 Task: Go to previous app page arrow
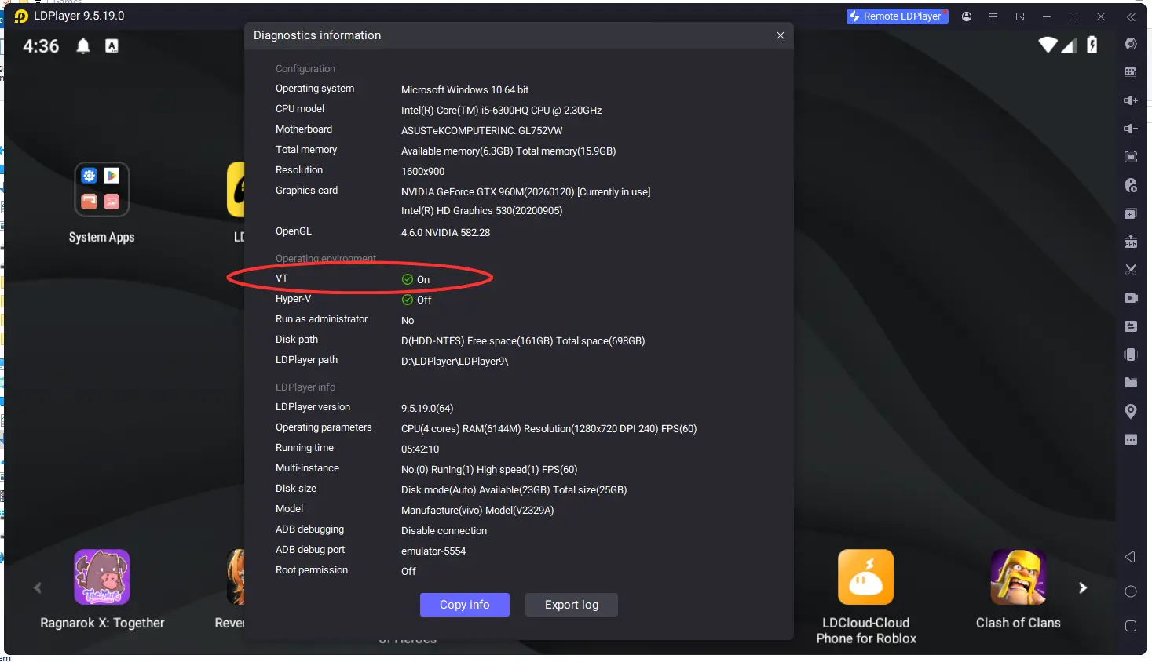click(37, 587)
